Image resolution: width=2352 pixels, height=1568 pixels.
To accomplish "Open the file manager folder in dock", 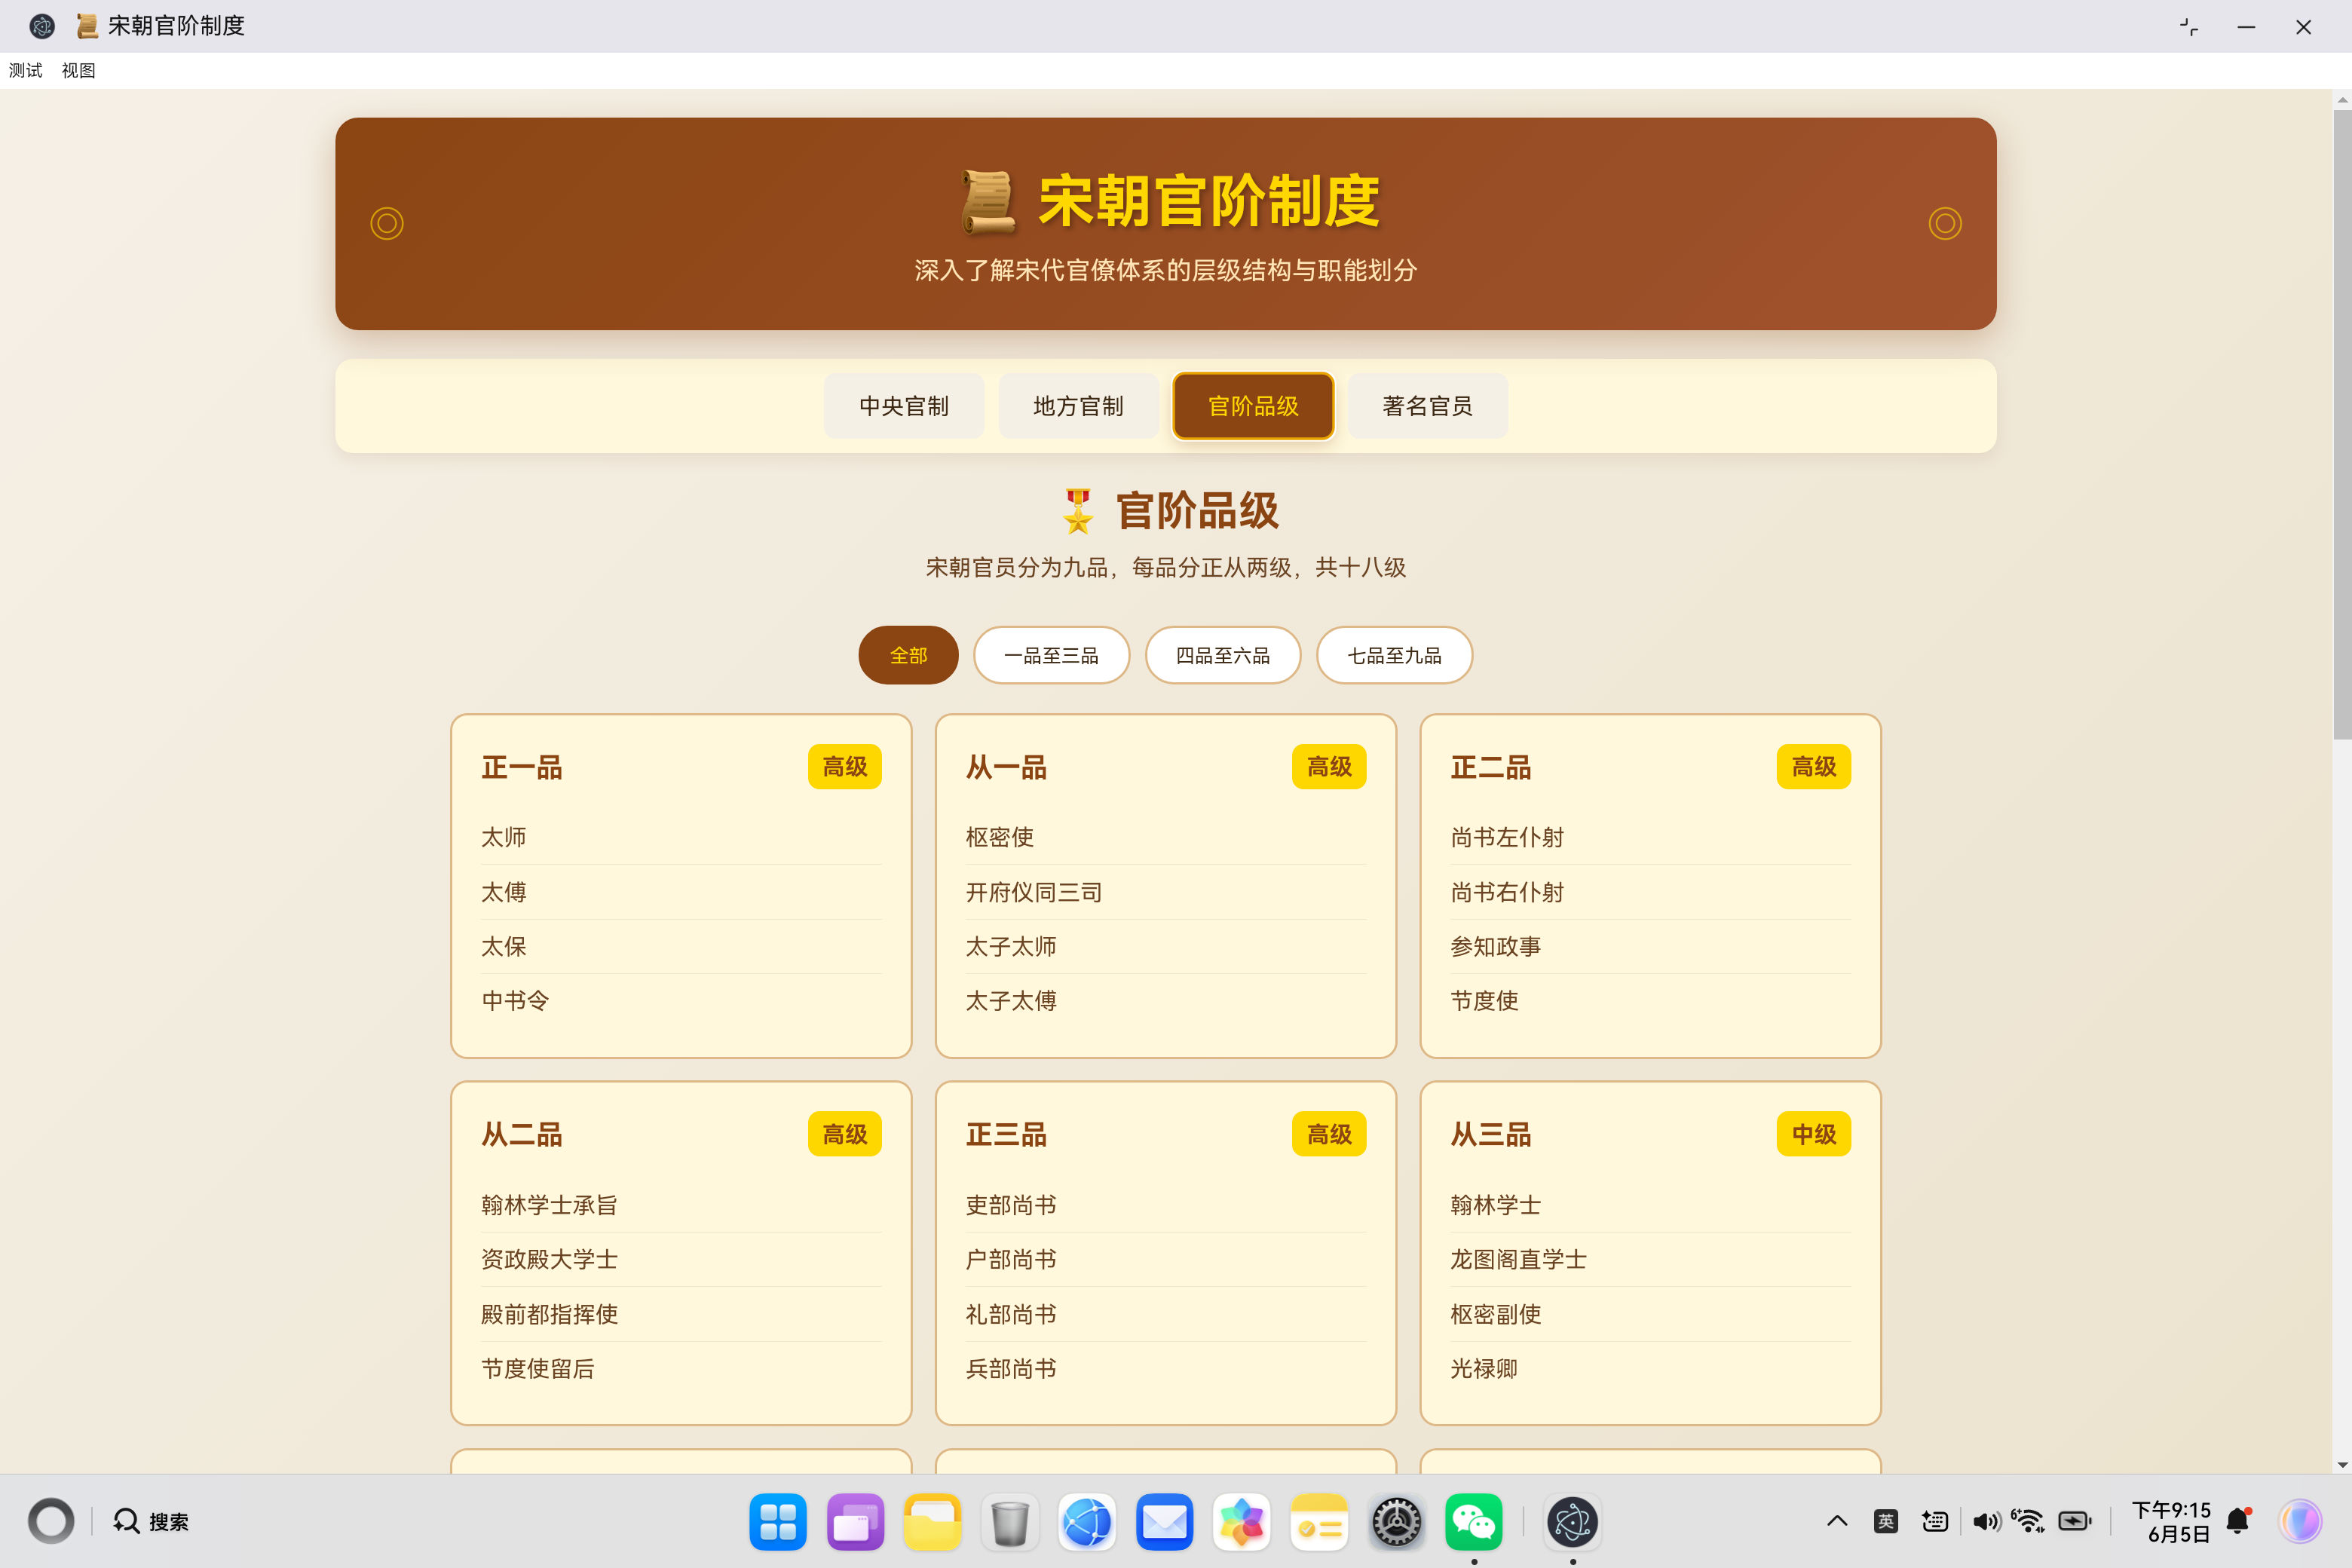I will point(932,1521).
